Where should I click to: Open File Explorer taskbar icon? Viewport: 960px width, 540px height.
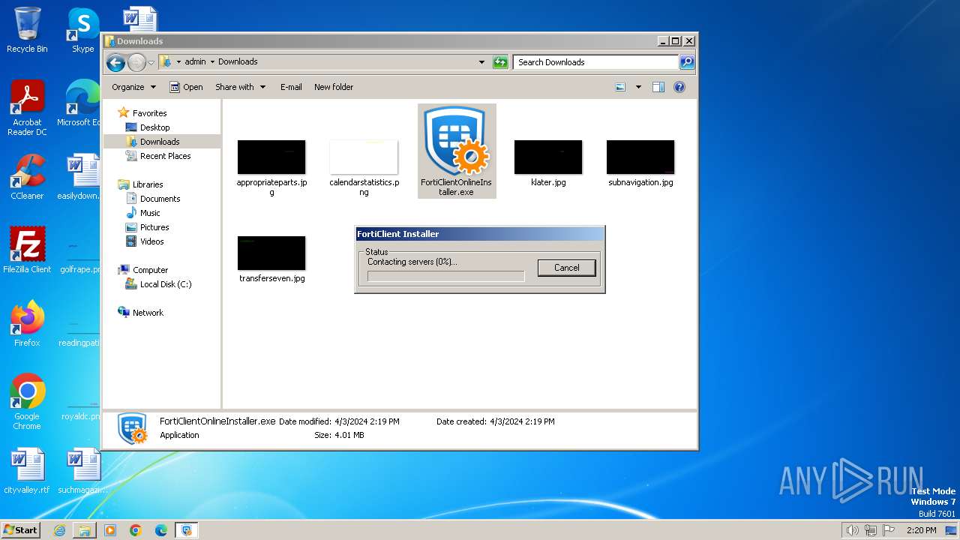(x=85, y=530)
